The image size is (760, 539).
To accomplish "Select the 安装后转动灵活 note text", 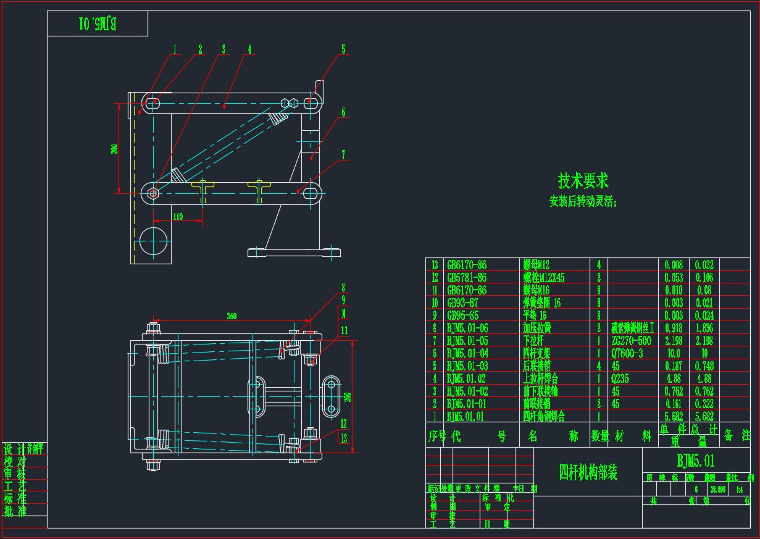I will point(582,201).
